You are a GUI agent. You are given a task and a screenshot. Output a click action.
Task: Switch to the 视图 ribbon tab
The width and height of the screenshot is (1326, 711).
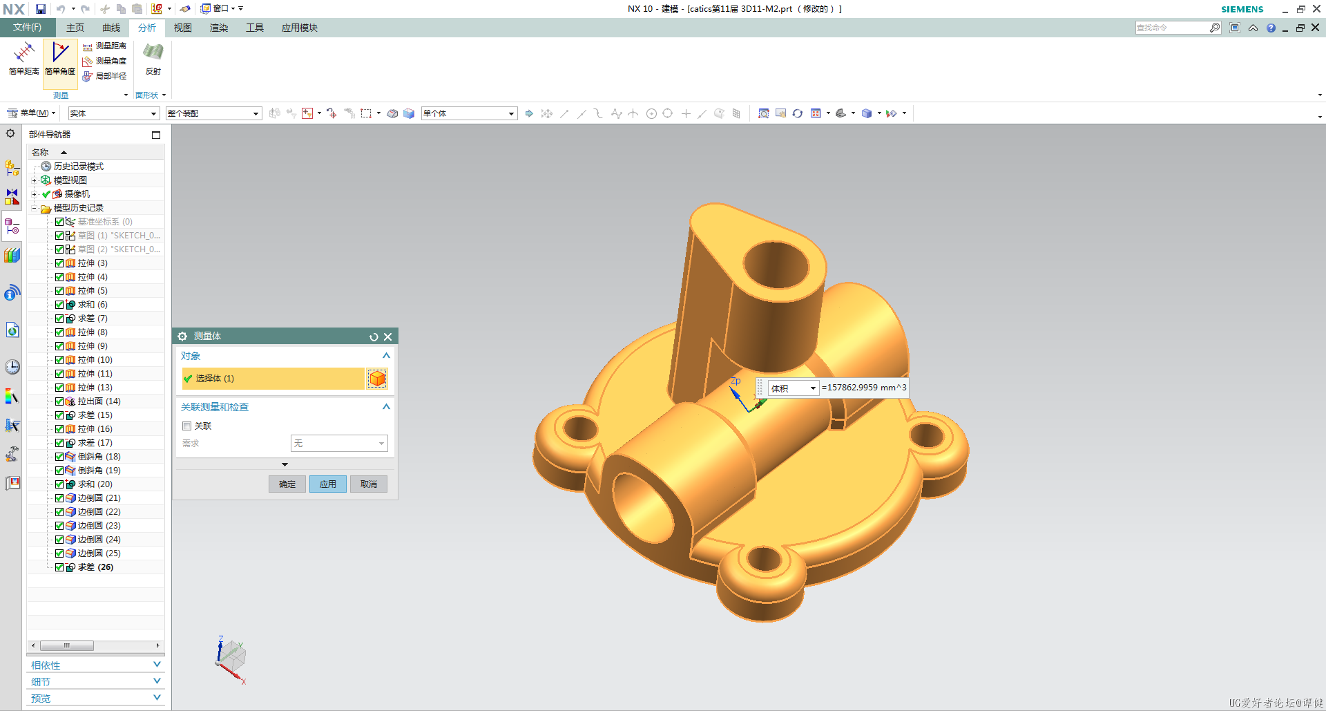(183, 28)
